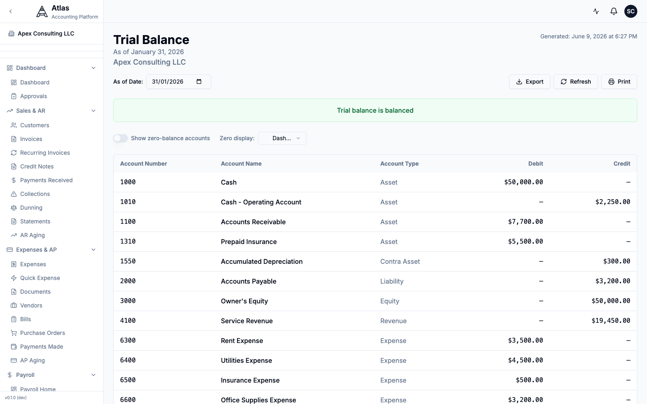The height and width of the screenshot is (404, 647).
Task: Go to Purchase Orders
Action: [52, 333]
